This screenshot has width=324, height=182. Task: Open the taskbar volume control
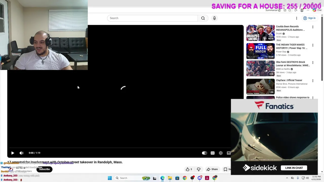click(x=307, y=178)
